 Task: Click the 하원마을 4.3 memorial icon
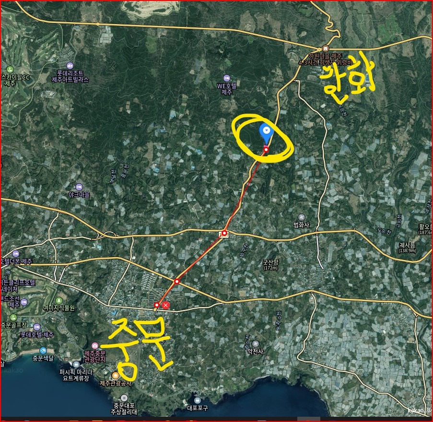tap(326, 48)
